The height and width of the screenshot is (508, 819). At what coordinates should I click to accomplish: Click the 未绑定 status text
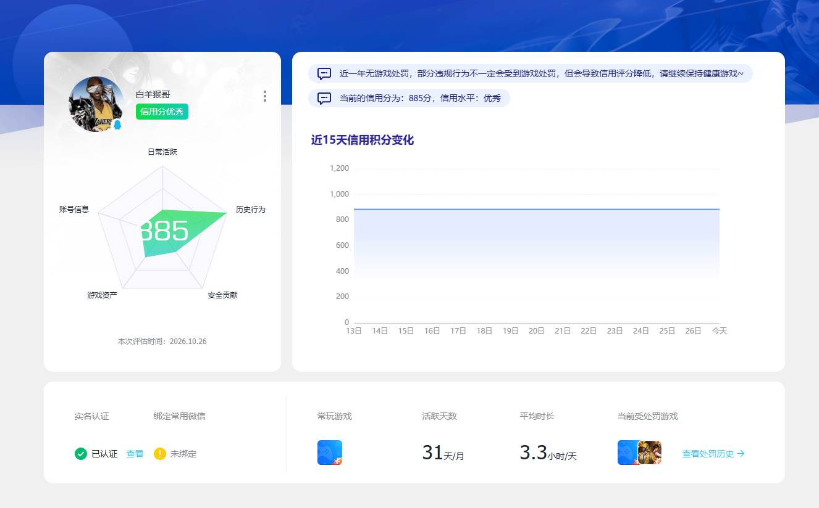pyautogui.click(x=183, y=454)
